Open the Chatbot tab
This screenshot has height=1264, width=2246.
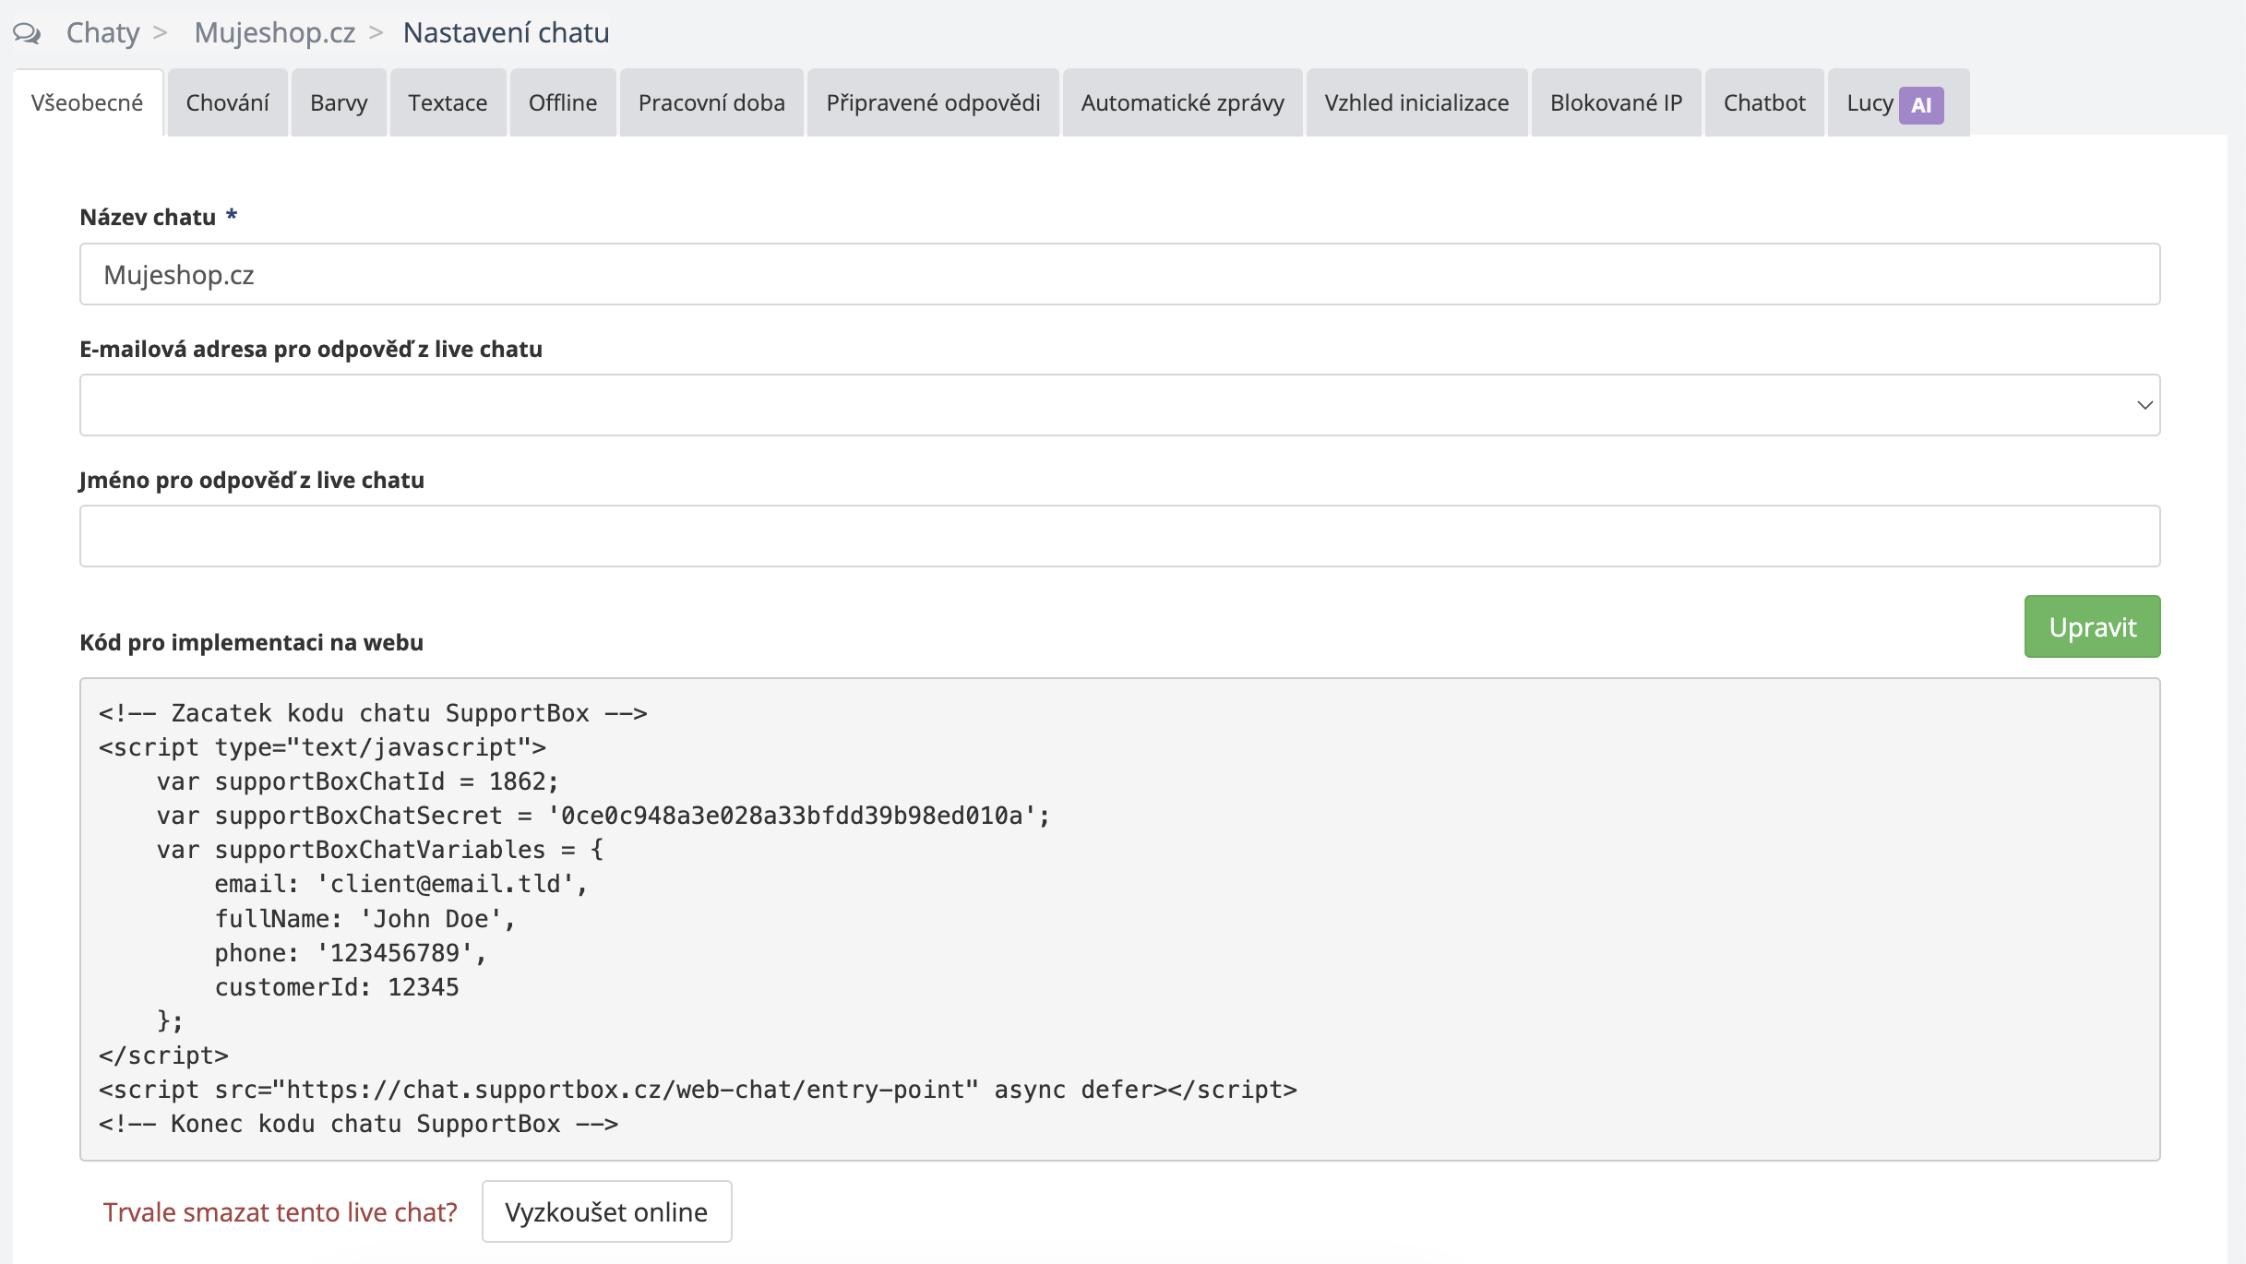pos(1764,102)
